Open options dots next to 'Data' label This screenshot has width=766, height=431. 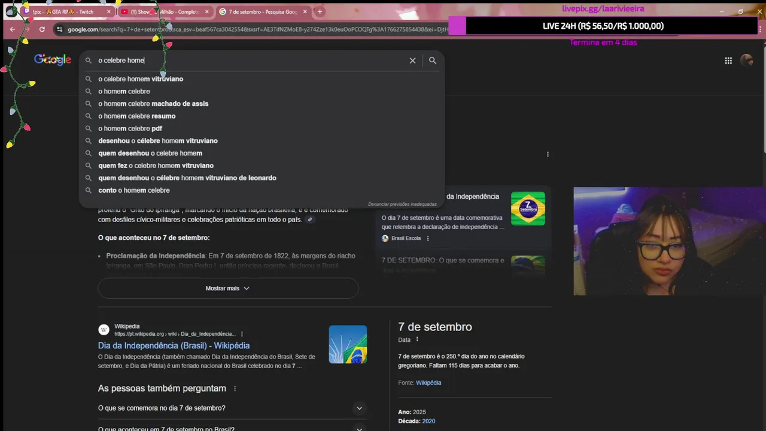point(417,339)
